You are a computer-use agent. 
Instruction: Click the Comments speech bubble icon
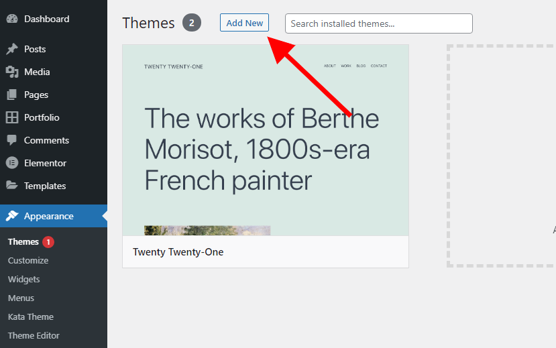[x=12, y=140]
